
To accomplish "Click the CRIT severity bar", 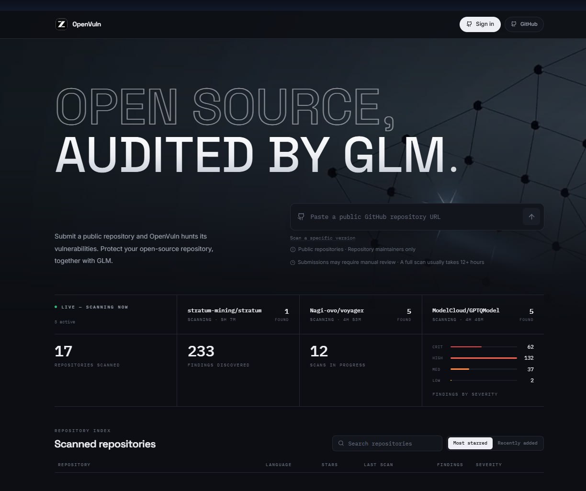I will coord(484,347).
